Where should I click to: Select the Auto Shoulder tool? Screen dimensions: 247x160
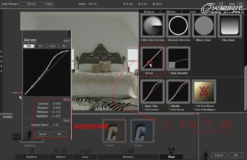178,59
